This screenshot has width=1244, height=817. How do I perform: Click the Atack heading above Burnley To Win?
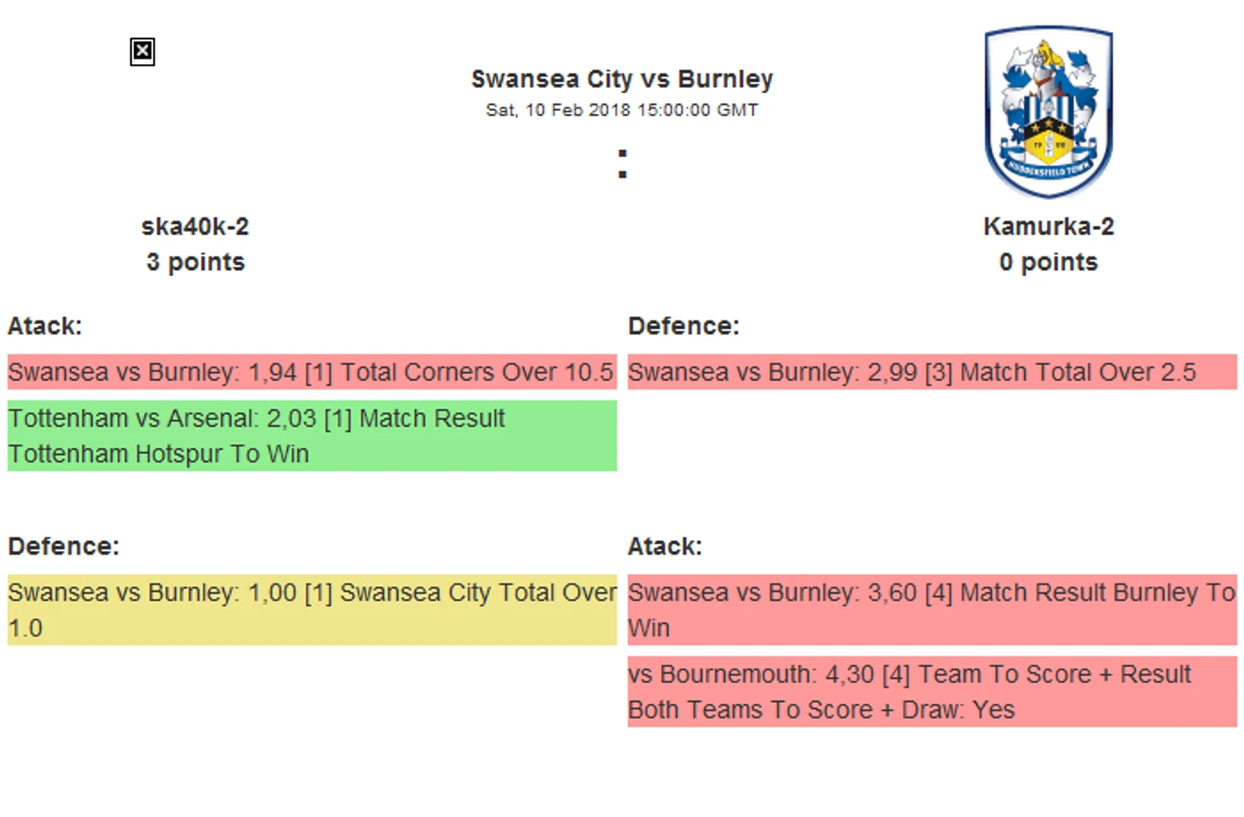(x=665, y=546)
